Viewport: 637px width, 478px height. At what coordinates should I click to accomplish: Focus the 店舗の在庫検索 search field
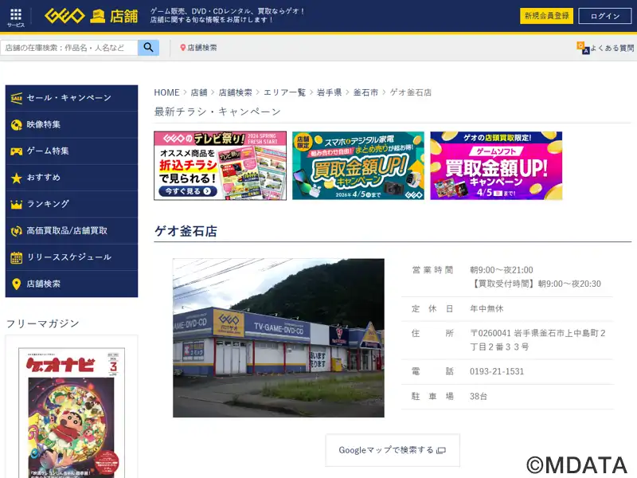[69, 48]
